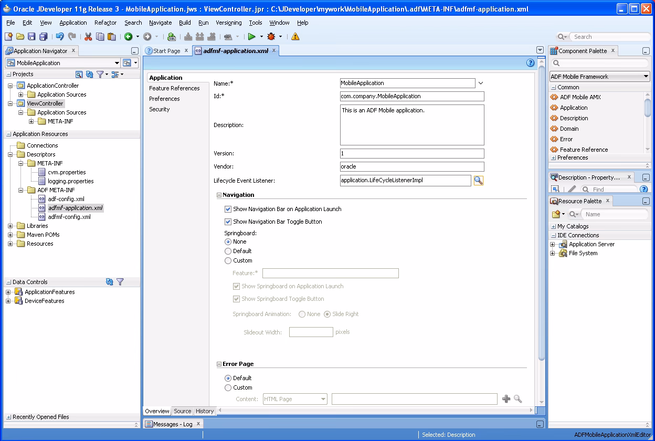Open the ADF Mobile Framework palette dropdown
Viewport: 655px width, 441px height.
(x=646, y=77)
